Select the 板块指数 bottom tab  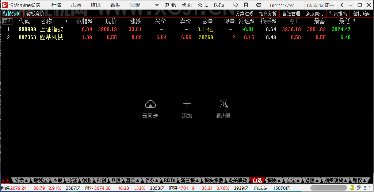(x=213, y=180)
